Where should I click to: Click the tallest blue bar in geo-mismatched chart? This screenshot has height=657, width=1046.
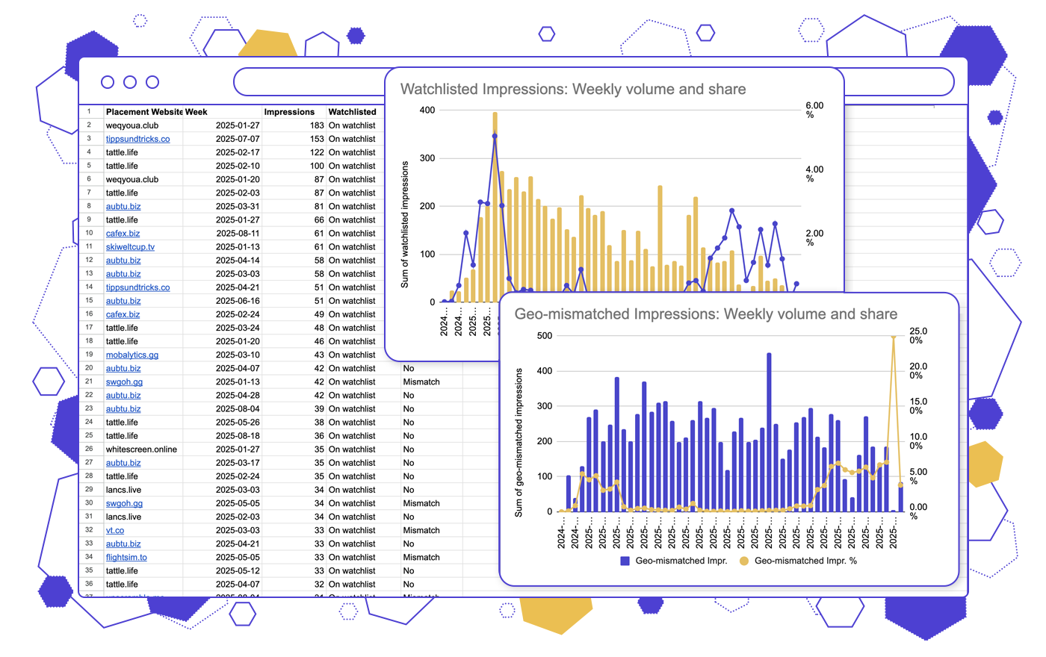[769, 433]
